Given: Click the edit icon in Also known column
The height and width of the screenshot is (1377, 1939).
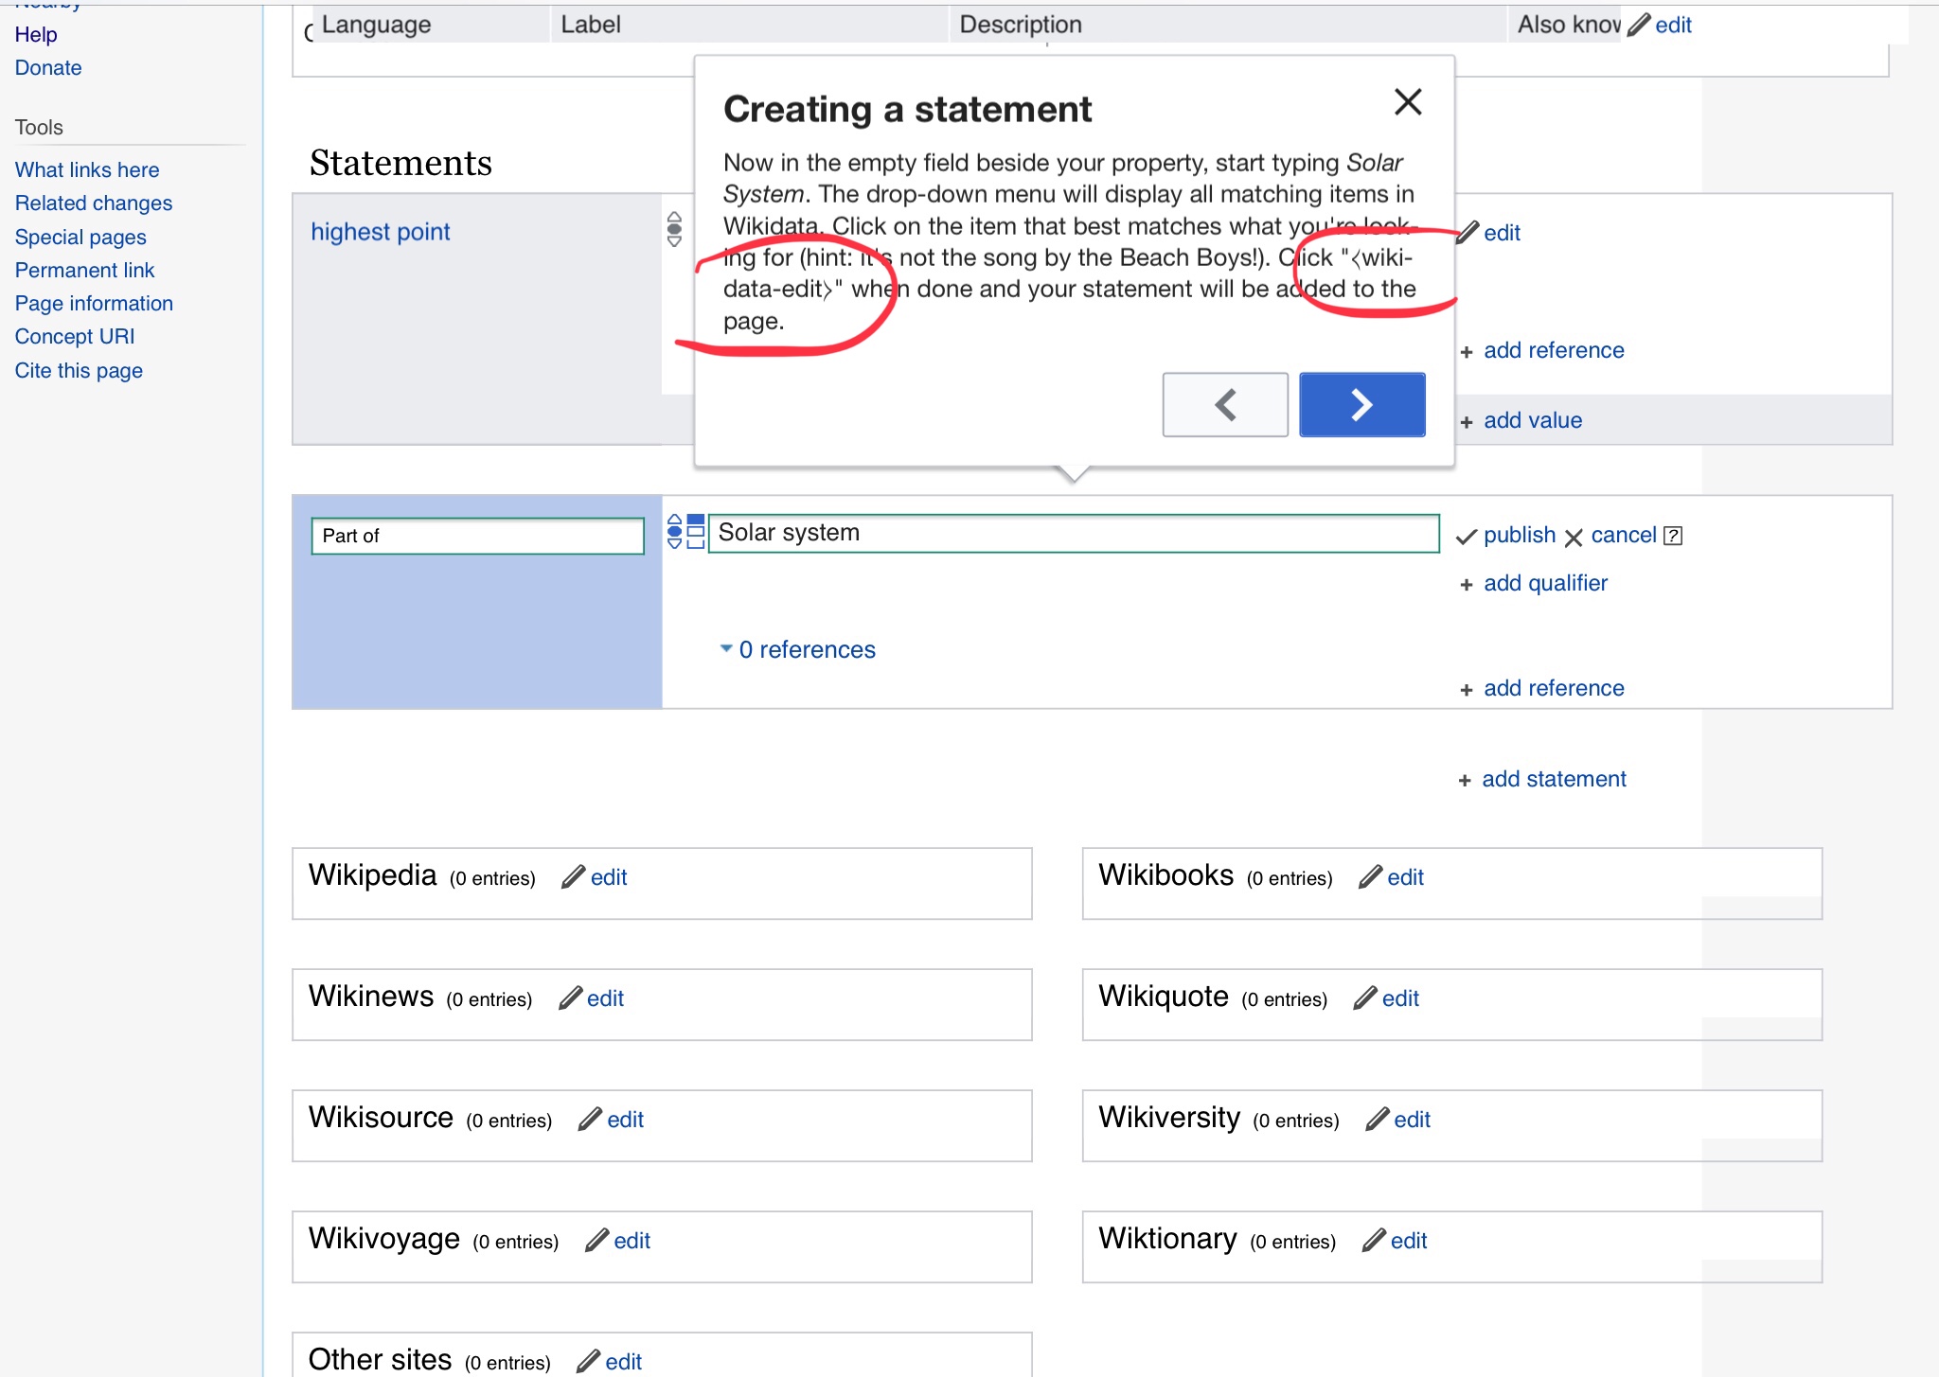Looking at the screenshot, I should pos(1638,21).
